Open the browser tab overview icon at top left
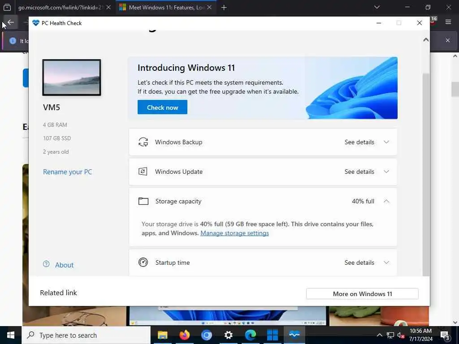Viewport: 459px width, 344px height. click(x=7, y=7)
